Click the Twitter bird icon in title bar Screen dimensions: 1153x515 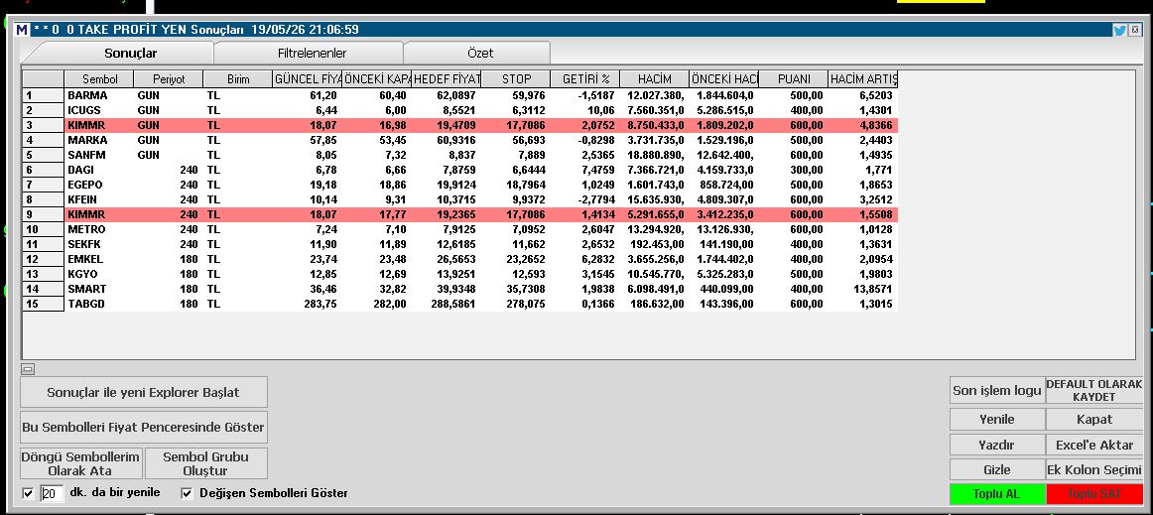tap(1119, 30)
